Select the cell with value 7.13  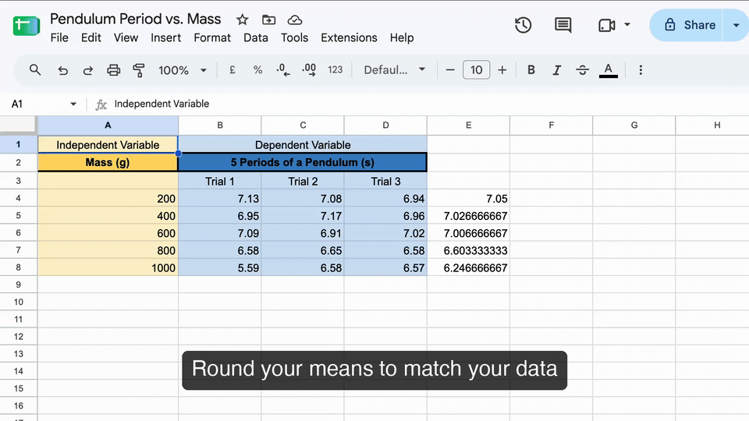220,198
